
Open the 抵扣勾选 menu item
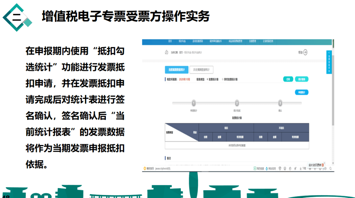click(x=182, y=41)
